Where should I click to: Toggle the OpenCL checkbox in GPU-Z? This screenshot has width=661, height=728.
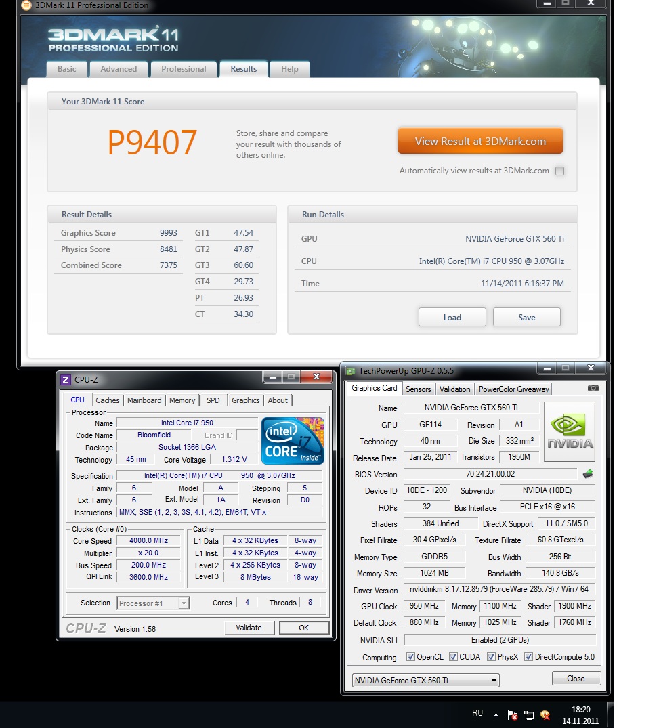click(x=410, y=656)
